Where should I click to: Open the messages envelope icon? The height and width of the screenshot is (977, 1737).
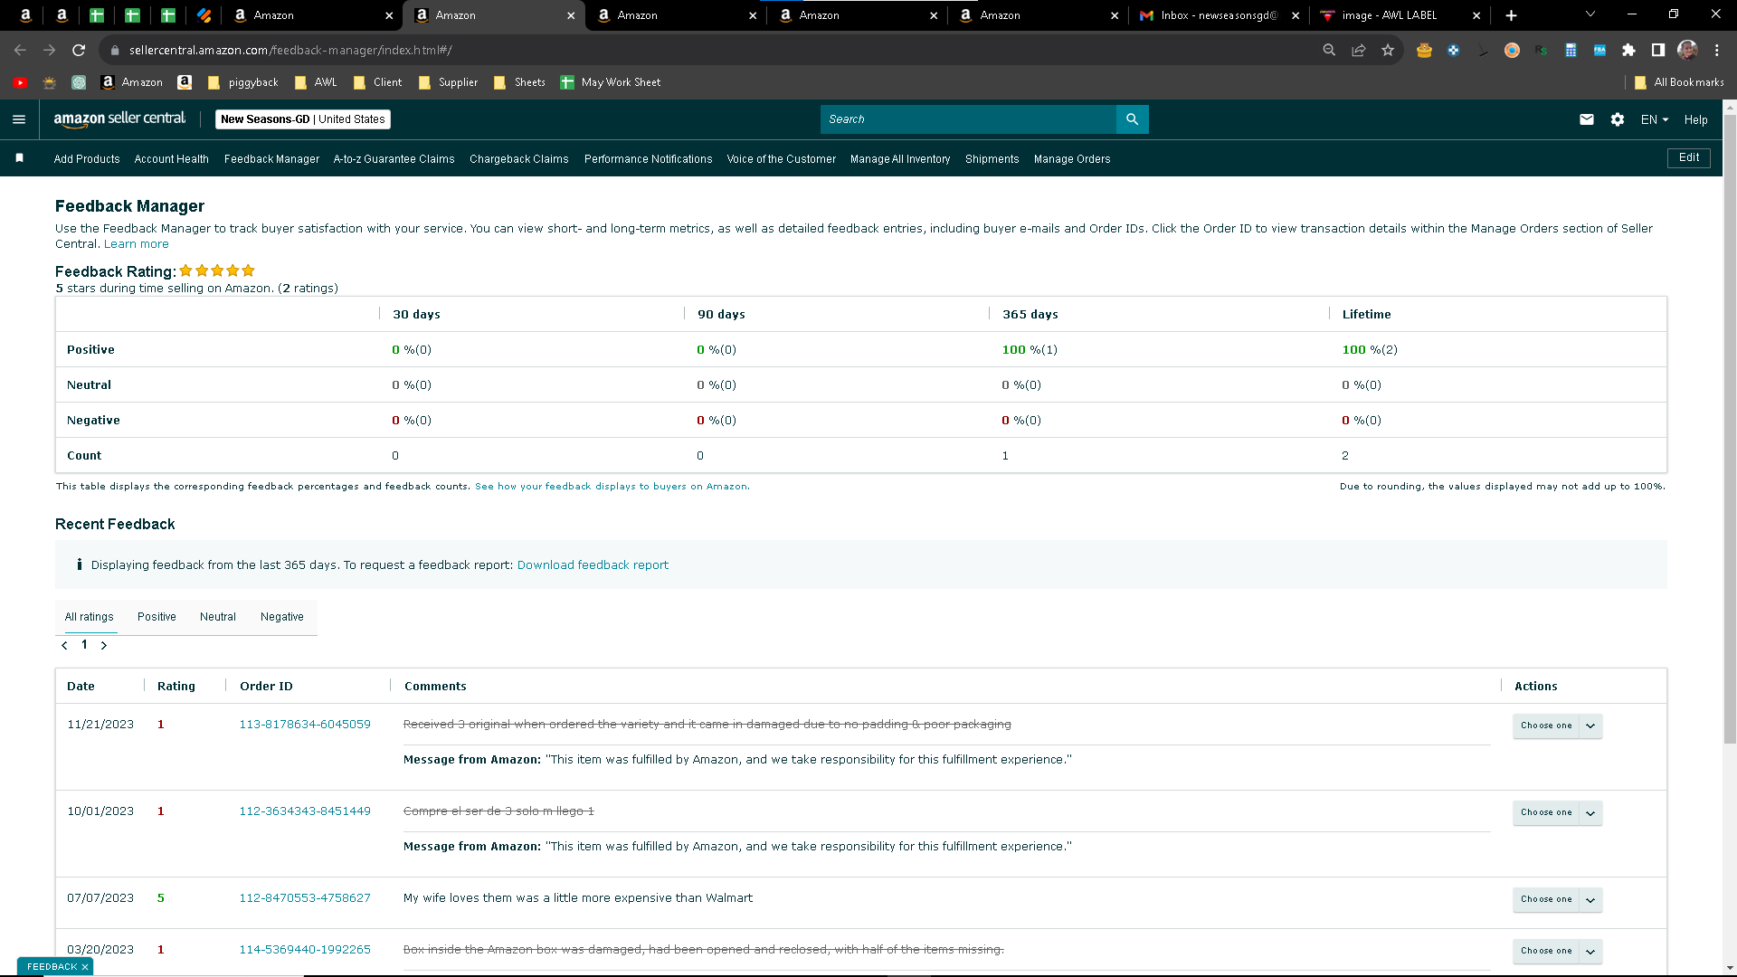1587,119
